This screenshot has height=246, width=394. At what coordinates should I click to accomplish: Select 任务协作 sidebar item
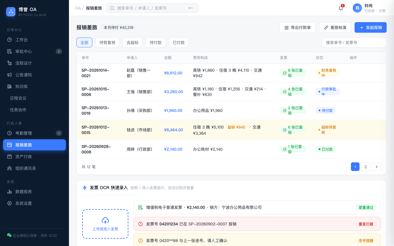34,110
